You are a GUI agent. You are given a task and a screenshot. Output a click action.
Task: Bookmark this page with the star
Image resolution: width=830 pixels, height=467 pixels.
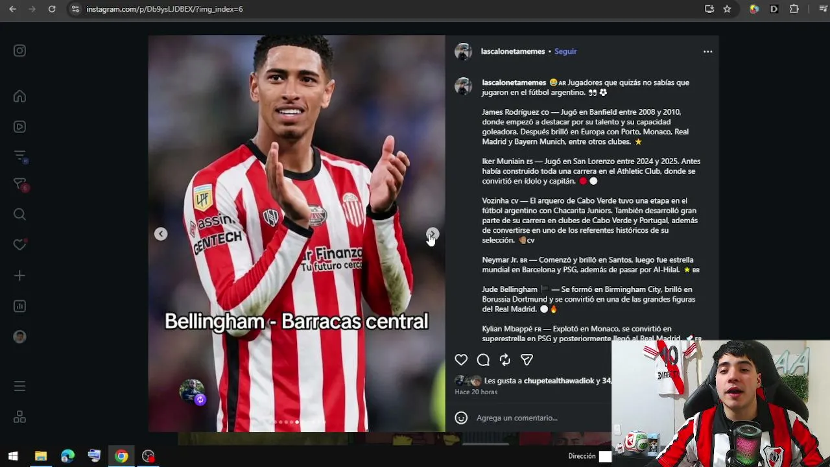[x=728, y=9]
